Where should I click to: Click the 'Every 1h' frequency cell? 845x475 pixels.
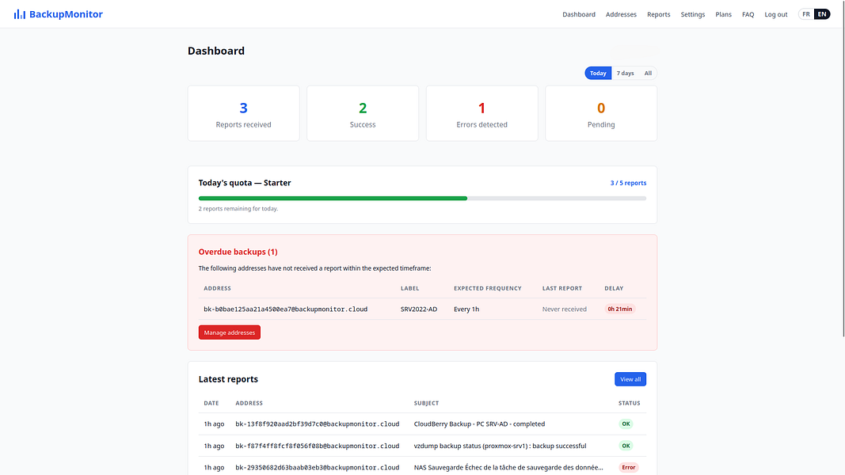coord(466,309)
